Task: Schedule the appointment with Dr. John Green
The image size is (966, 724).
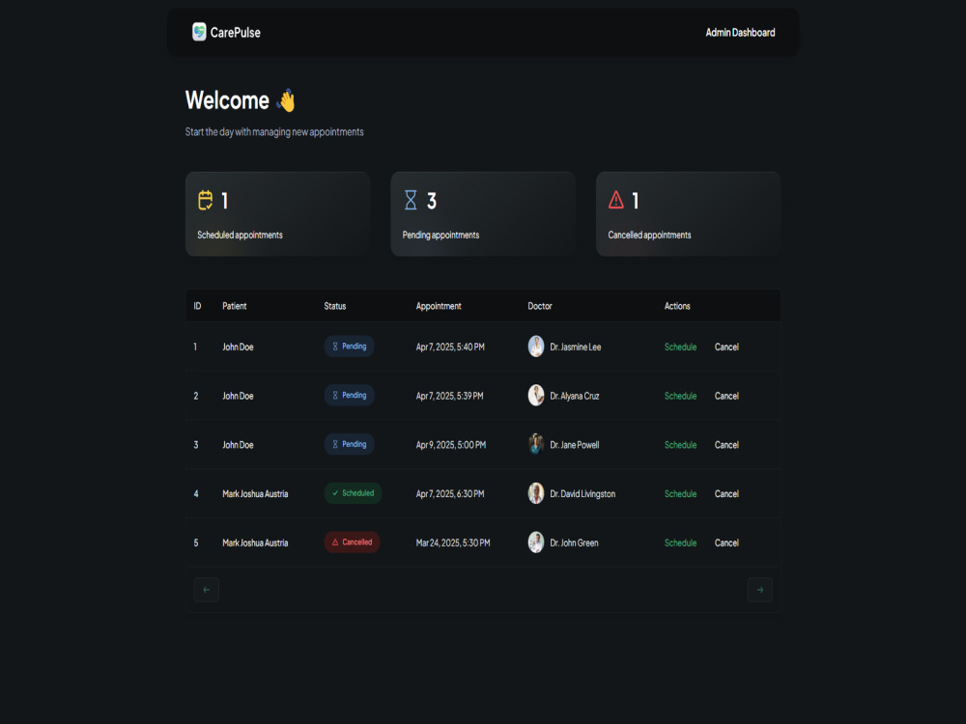Action: [x=680, y=543]
